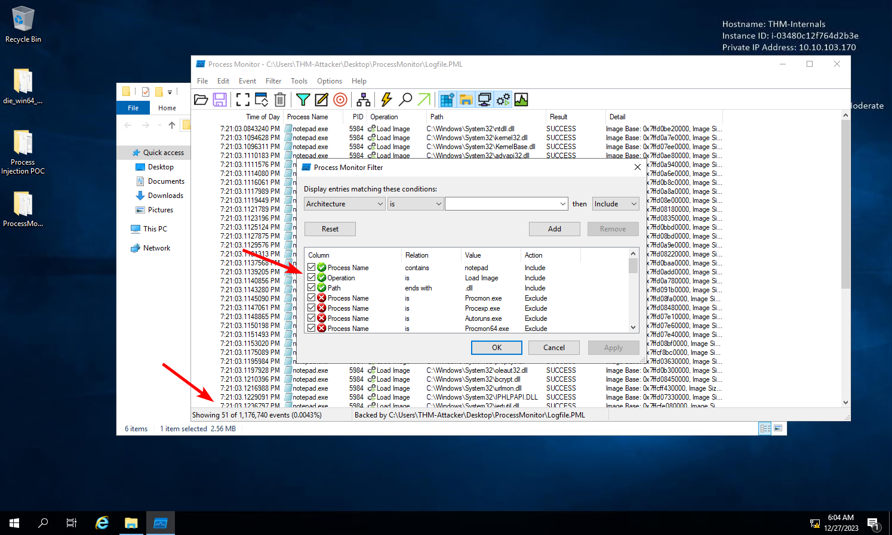This screenshot has width=892, height=535.
Task: Toggle Show Network Activity toolbar icon
Action: click(484, 100)
